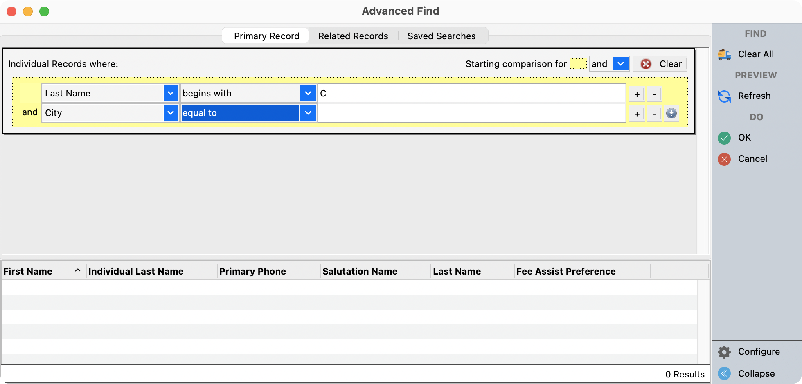The image size is (802, 384).
Task: Click the First Name sort arrow indicator
Action: click(77, 270)
